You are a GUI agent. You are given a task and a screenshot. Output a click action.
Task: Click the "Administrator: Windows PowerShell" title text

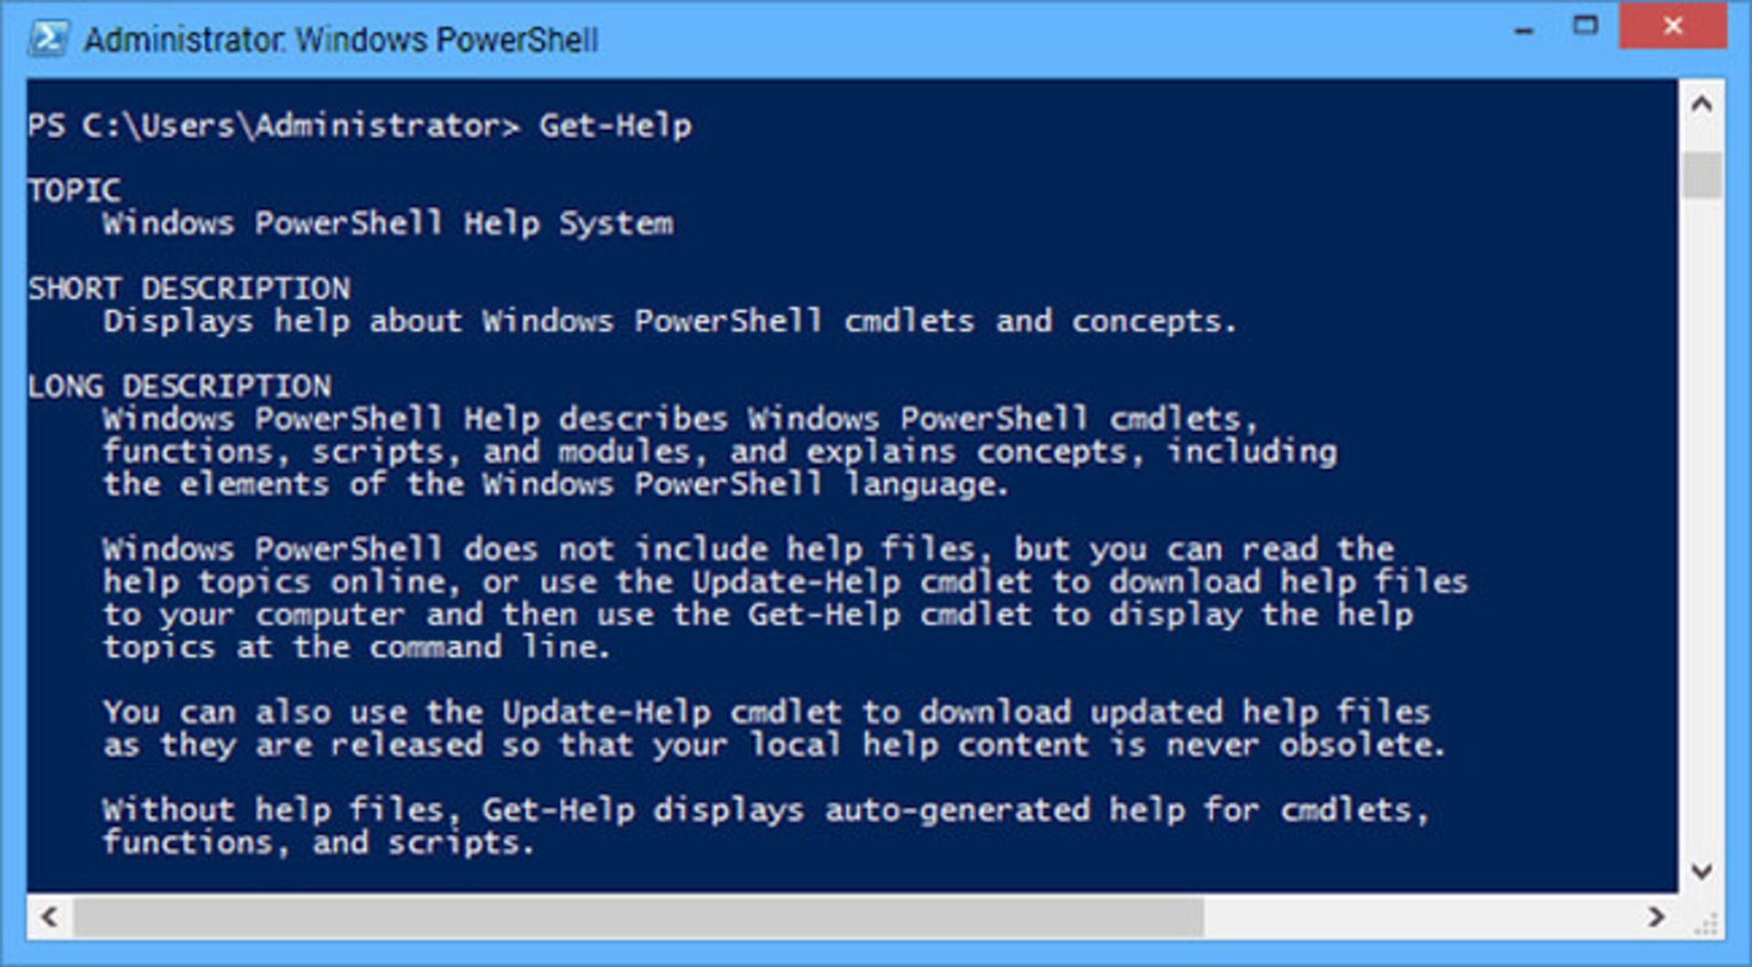tap(341, 40)
